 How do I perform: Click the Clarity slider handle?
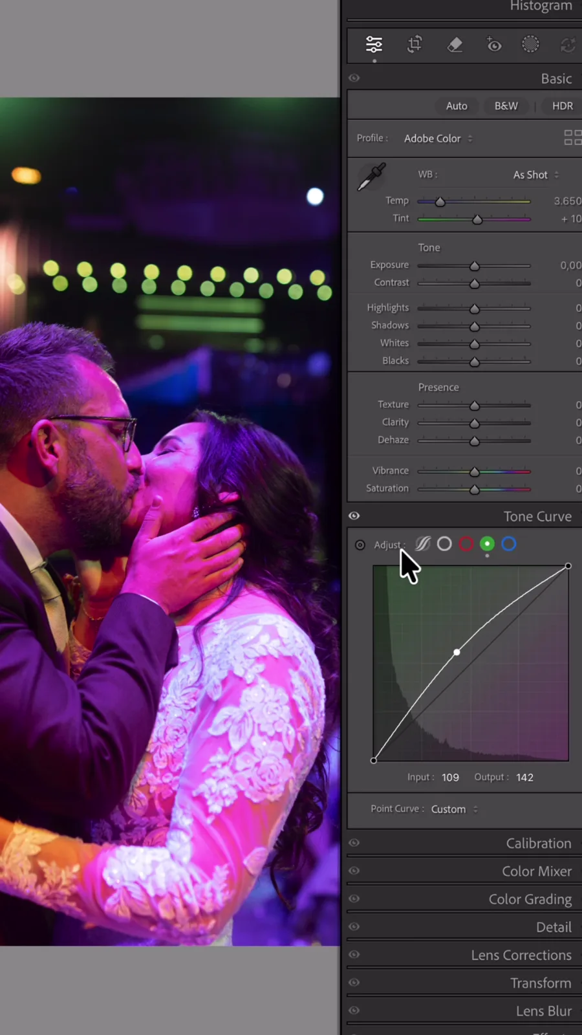[x=475, y=423]
